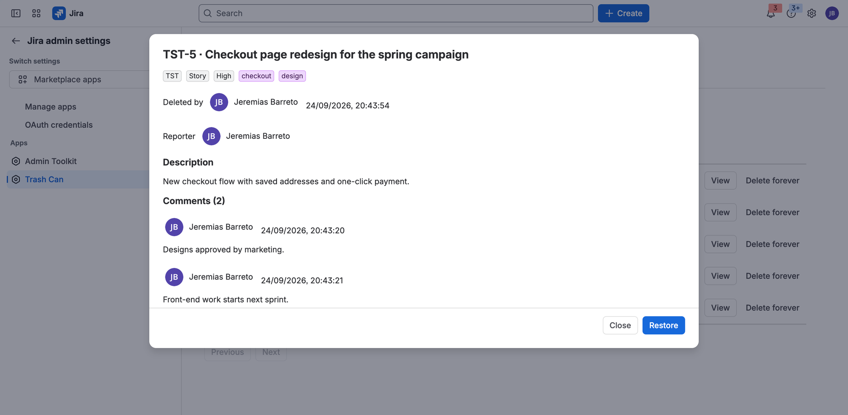Click the Description heading
Screen dimensions: 848x415
click(188, 162)
